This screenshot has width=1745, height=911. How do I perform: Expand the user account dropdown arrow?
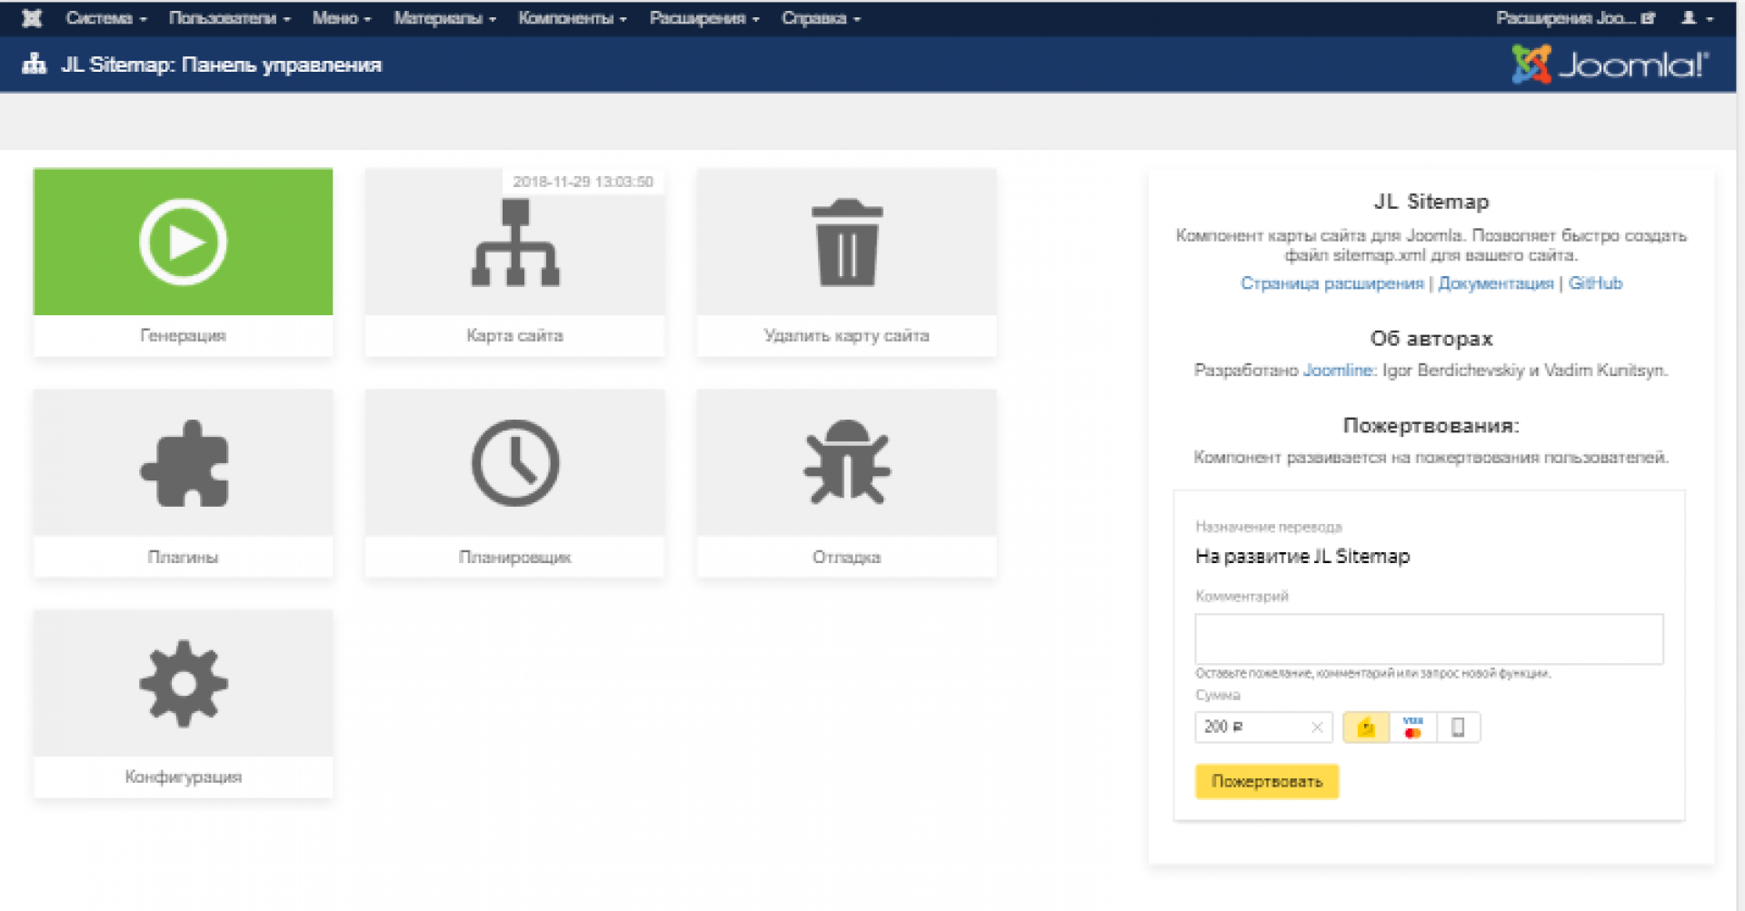tap(1709, 19)
